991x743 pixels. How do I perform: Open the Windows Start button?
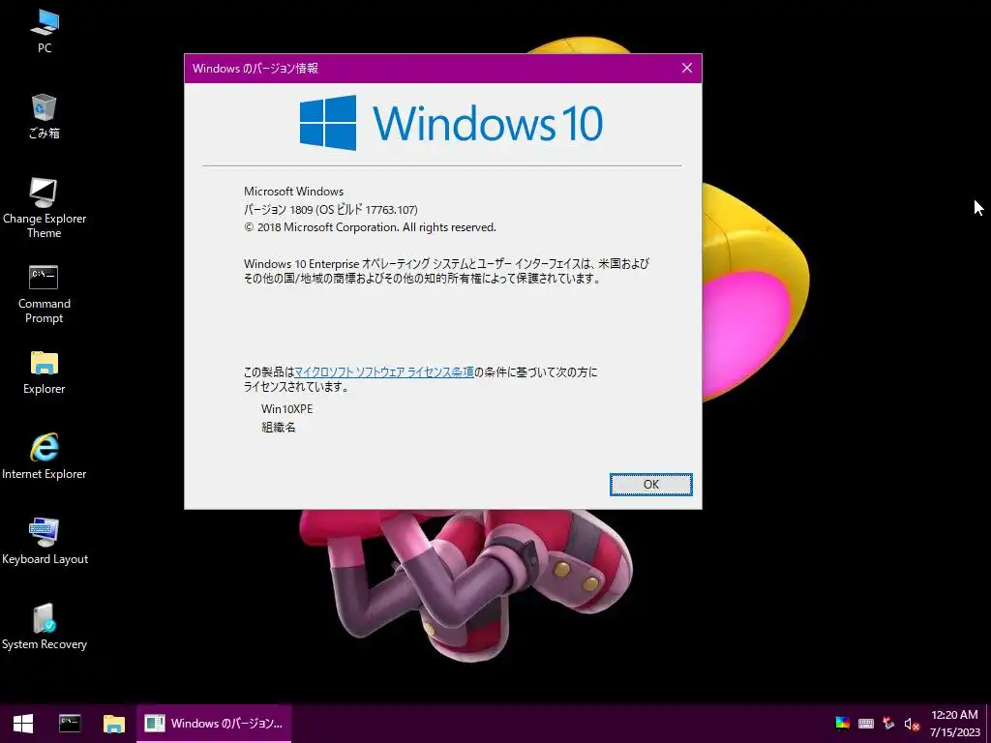[x=23, y=724]
